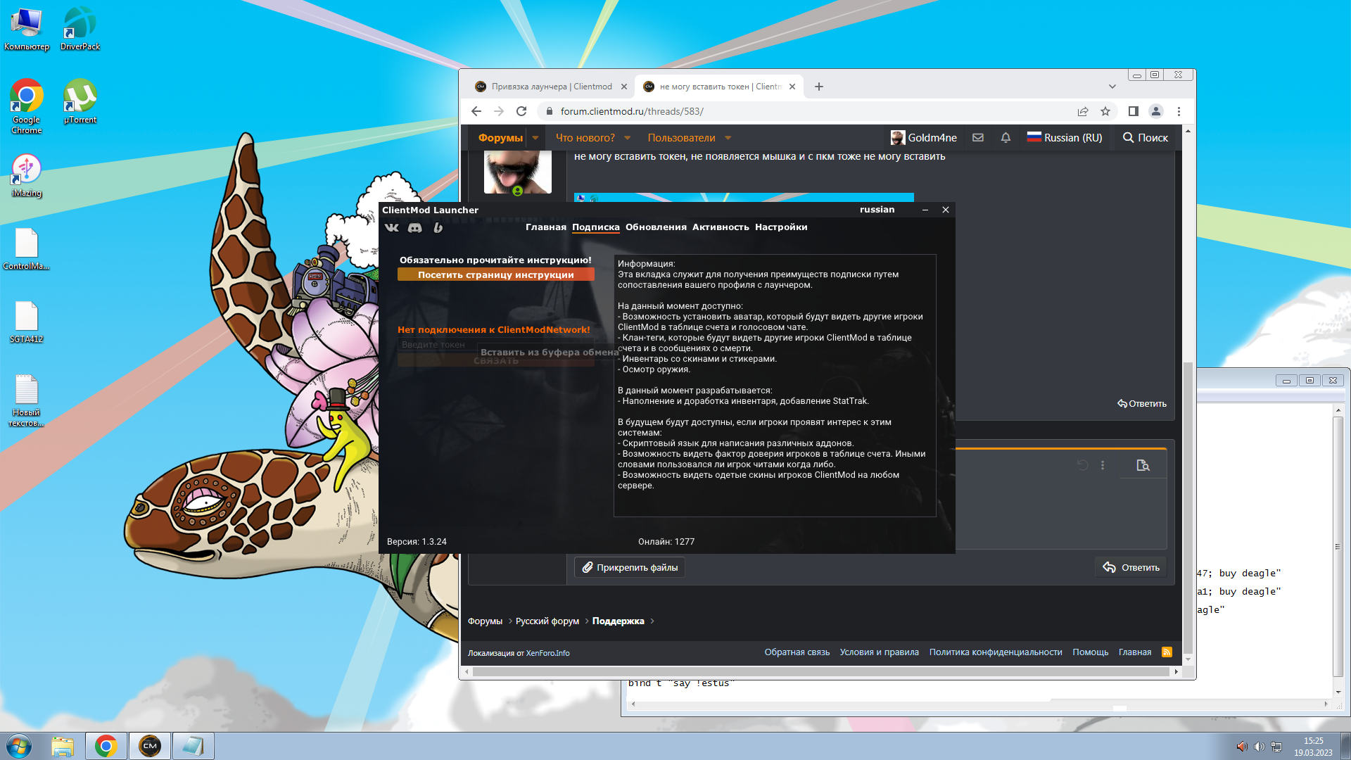Switch to the Активность launcher tab
The image size is (1351, 760).
pyautogui.click(x=721, y=227)
